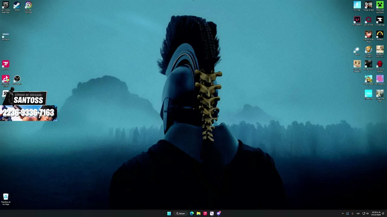This screenshot has height=217, width=387.
Task: Open the Roadside Research shortcut
Action: click(x=357, y=66)
